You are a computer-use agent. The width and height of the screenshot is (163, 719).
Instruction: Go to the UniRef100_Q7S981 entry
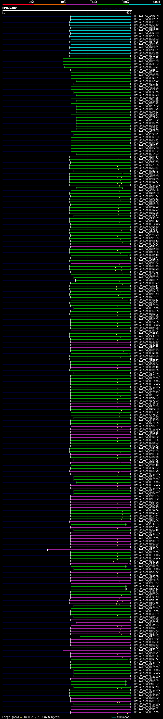tap(146, 168)
